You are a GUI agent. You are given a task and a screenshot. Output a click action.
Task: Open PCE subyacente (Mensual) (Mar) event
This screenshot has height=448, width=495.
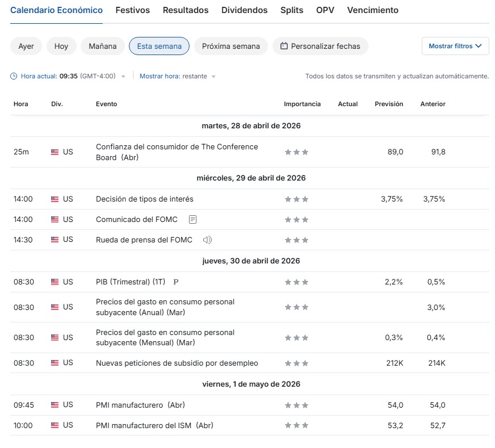click(165, 337)
